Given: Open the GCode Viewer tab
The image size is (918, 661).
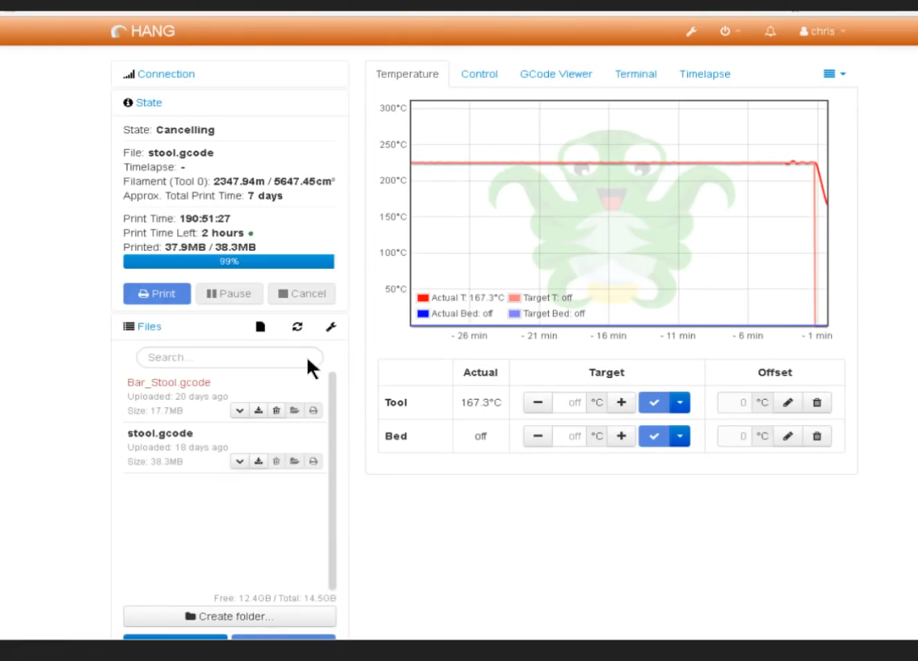Looking at the screenshot, I should pos(555,74).
